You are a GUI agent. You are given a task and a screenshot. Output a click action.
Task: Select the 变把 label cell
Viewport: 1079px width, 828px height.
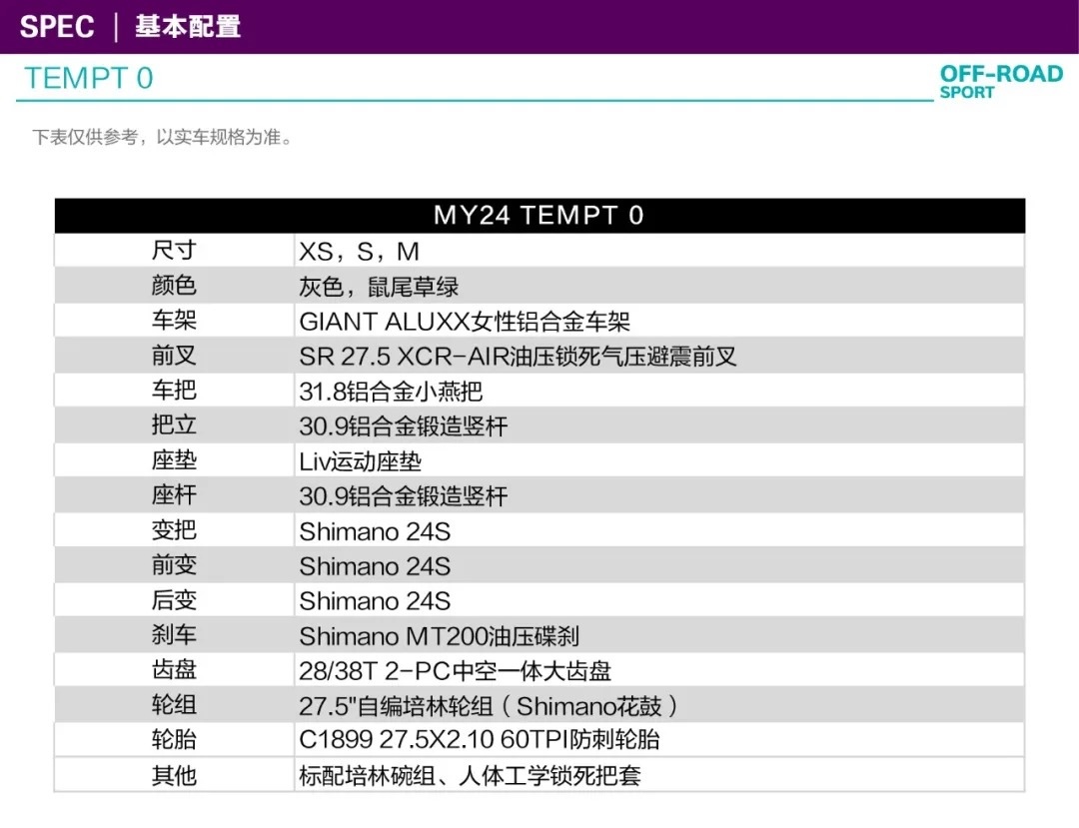click(x=174, y=530)
